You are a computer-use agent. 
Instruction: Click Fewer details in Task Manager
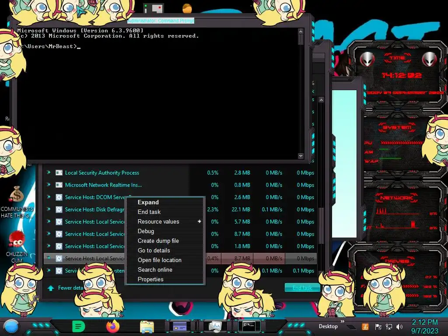(x=70, y=288)
